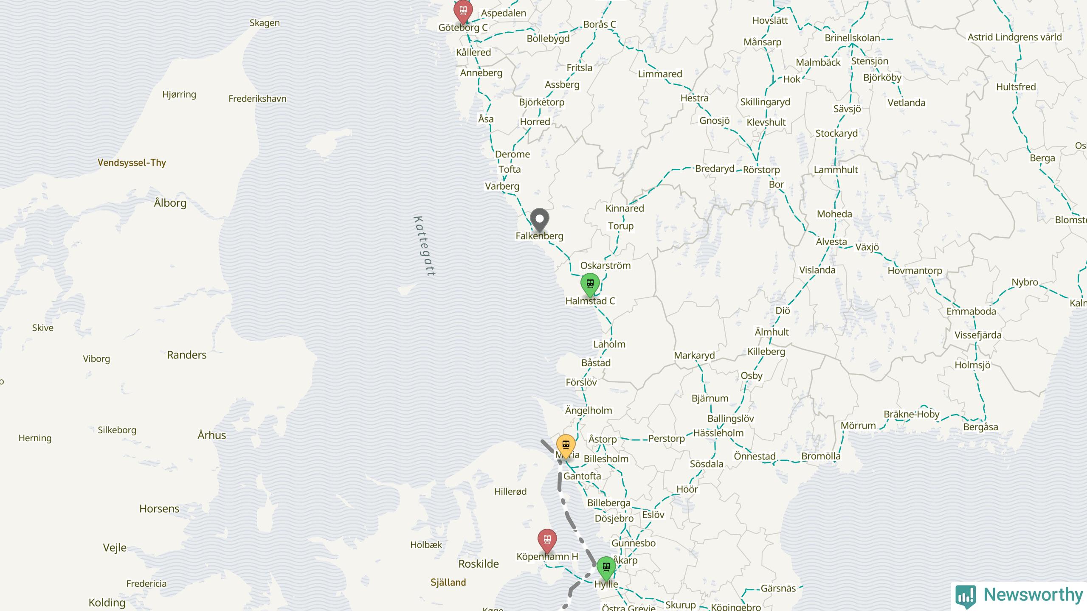Viewport: 1087px width, 611px height.
Task: Open the Newsworthy logo link
Action: pyautogui.click(x=1019, y=596)
